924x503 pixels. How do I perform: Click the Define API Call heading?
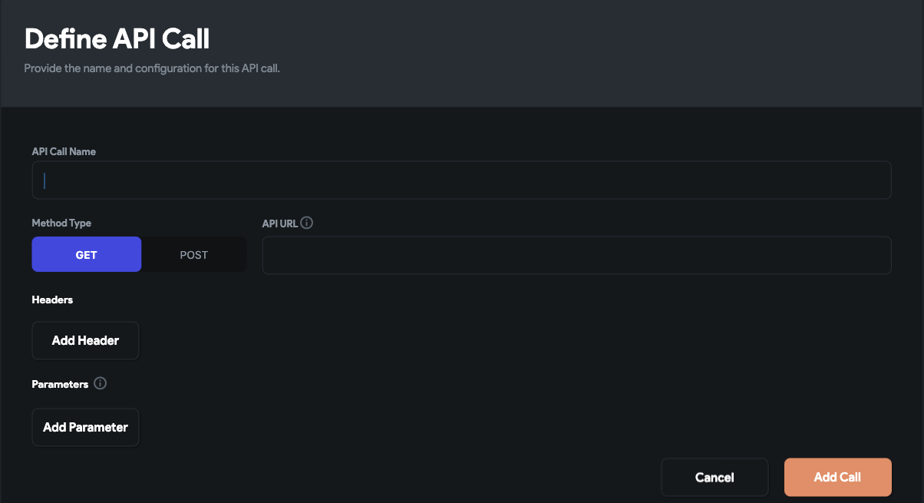(x=117, y=38)
